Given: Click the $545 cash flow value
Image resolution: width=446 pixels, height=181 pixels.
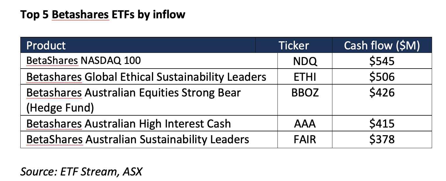Looking at the screenshot, I should point(382,61).
